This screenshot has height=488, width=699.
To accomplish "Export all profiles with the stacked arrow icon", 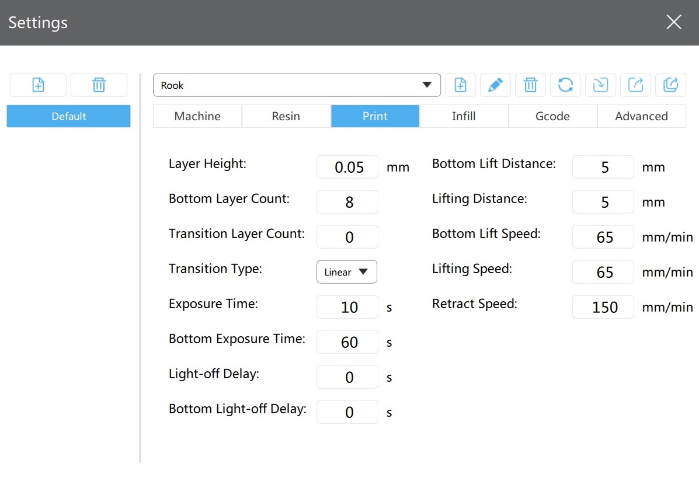I will click(671, 85).
